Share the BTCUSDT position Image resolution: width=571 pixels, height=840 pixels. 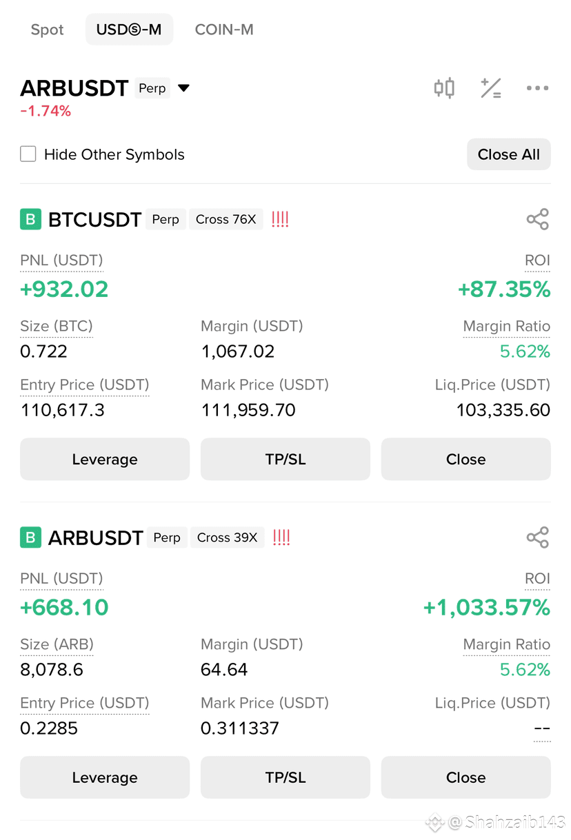pyautogui.click(x=537, y=219)
